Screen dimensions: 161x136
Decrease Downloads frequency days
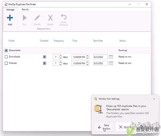(60, 58)
